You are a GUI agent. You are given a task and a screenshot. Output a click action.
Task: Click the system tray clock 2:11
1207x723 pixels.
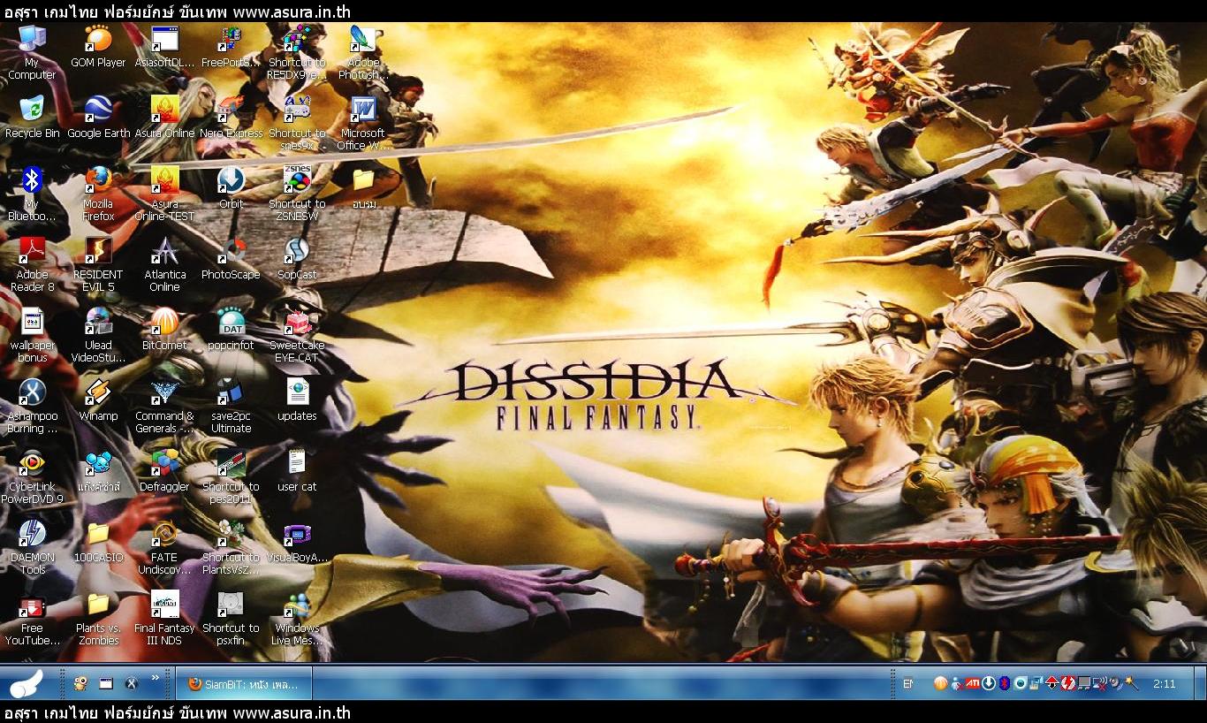point(1164,683)
